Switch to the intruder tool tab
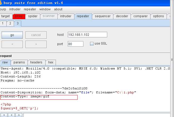The width and height of the screenshot is (174, 117). (66, 16)
